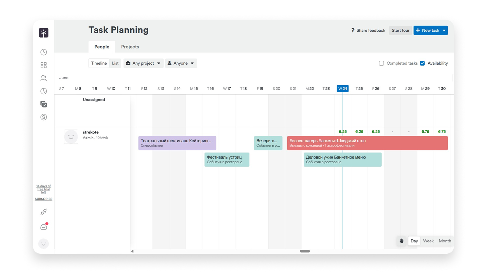The width and height of the screenshot is (487, 274).
Task: Switch timeline scale to Week
Action: (428, 241)
